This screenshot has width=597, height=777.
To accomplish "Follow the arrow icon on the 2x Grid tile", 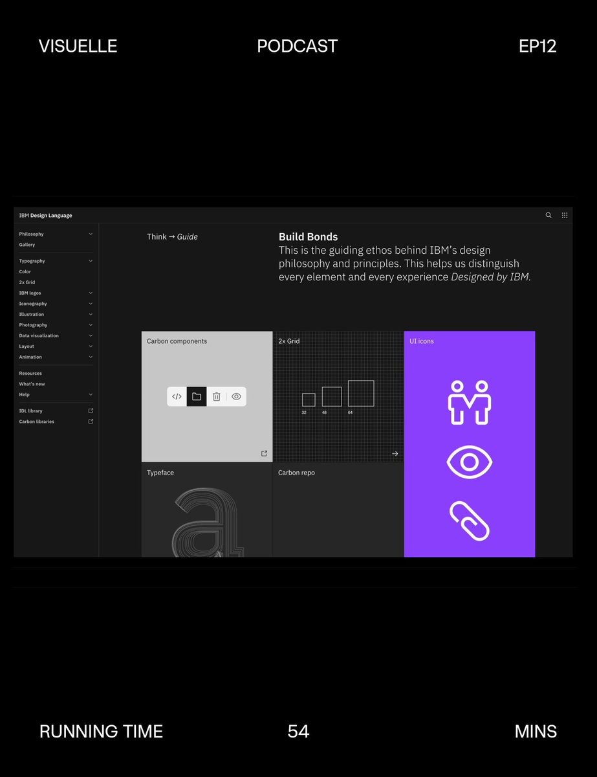I will (x=395, y=454).
